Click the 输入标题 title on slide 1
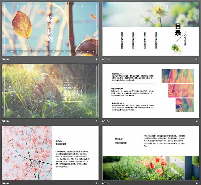This screenshot has height=185, width=201. coord(50,29)
